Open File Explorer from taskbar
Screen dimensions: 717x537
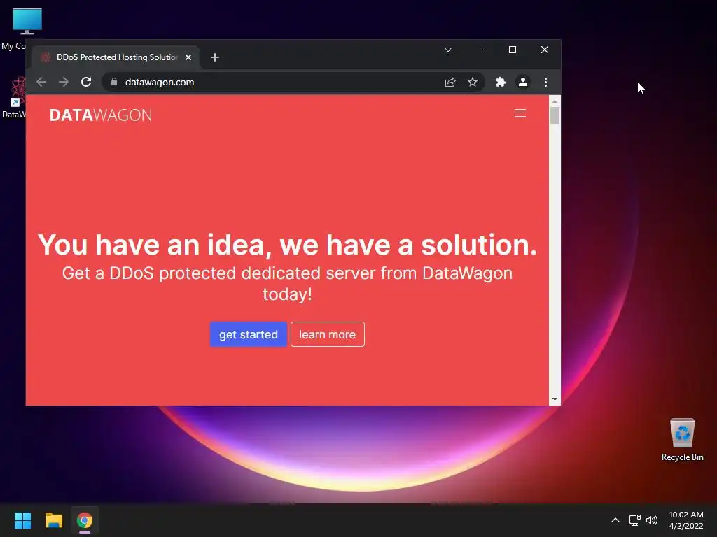click(53, 520)
